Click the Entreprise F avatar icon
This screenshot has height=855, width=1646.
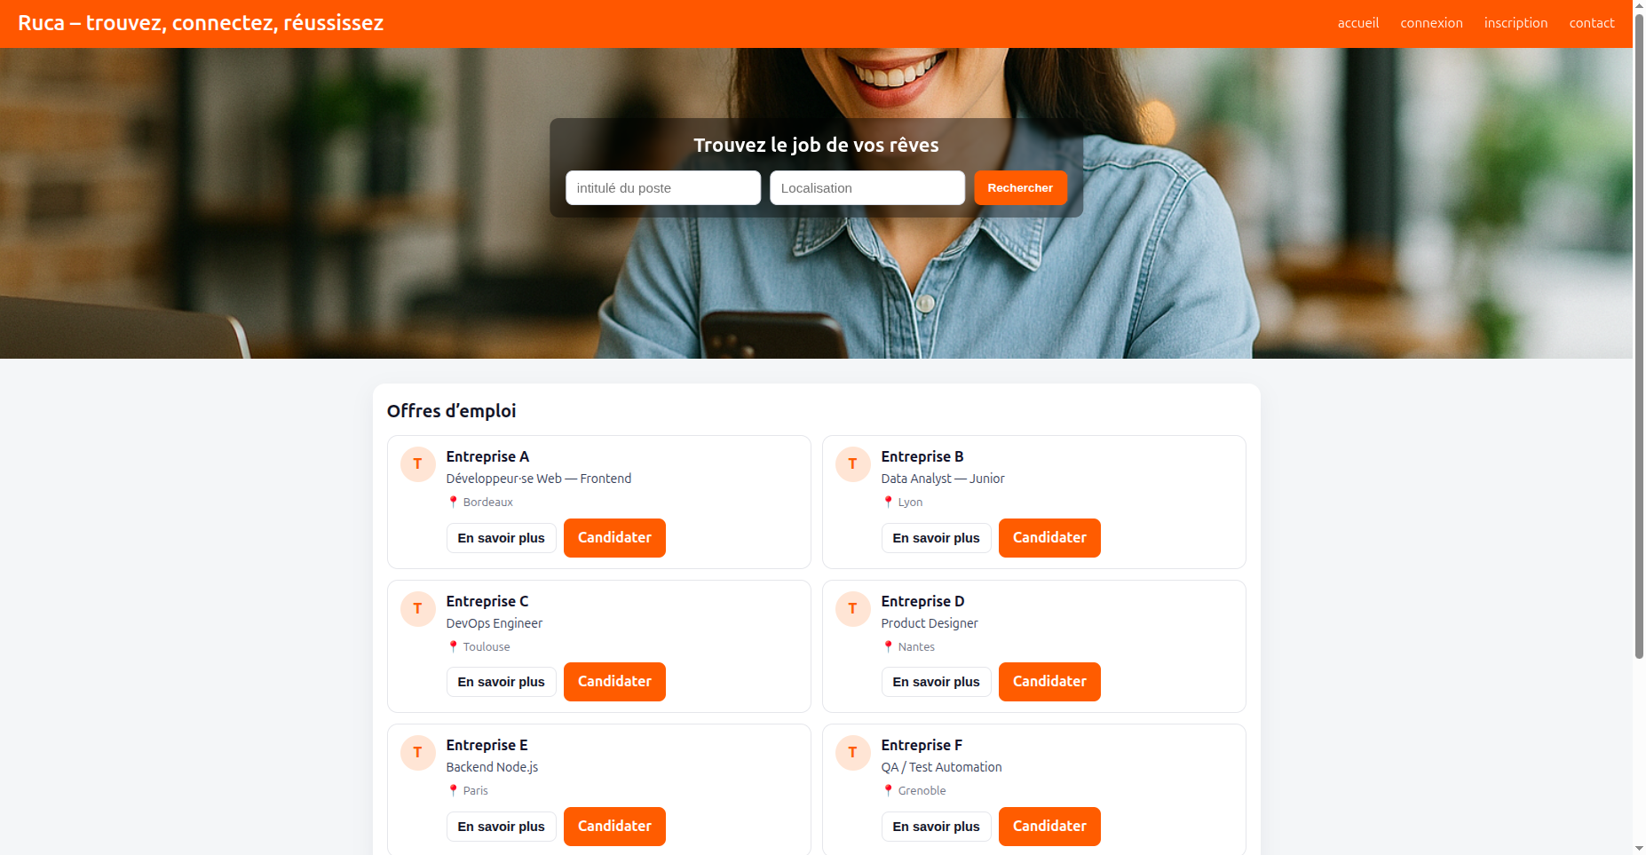click(853, 753)
